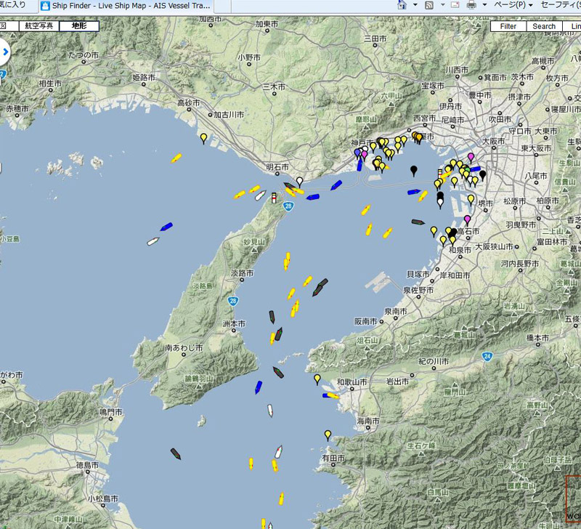Click the dark gray ship near Tokushima coast
The width and height of the screenshot is (581, 529).
(176, 453)
